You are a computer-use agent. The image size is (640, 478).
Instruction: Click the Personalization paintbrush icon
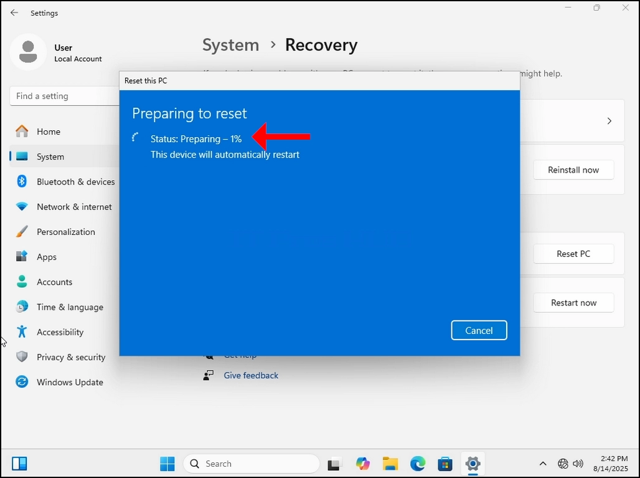pos(22,231)
